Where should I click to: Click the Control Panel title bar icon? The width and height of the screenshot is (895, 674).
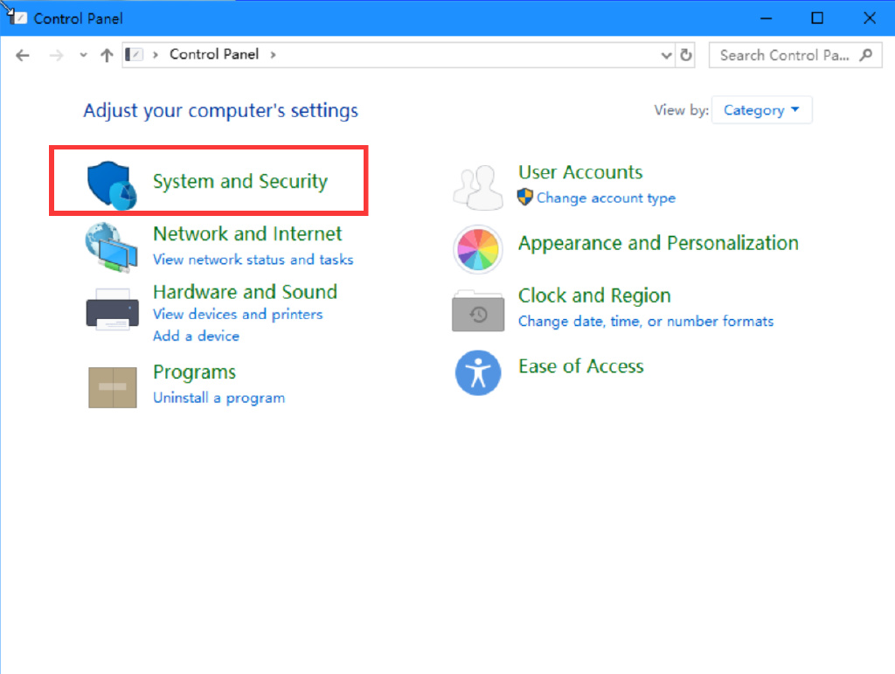pos(18,17)
